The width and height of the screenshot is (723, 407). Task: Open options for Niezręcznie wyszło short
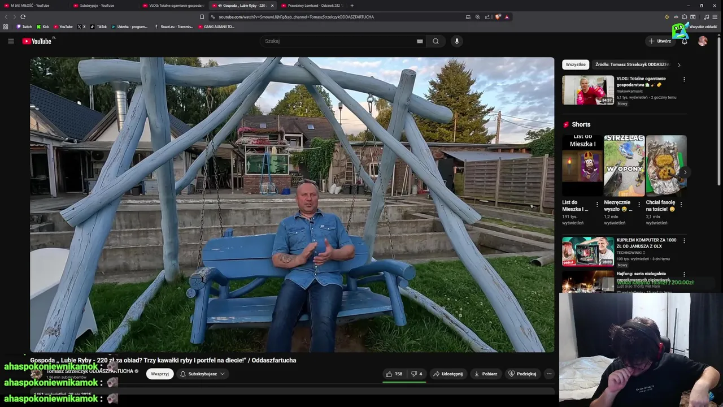[x=639, y=205]
